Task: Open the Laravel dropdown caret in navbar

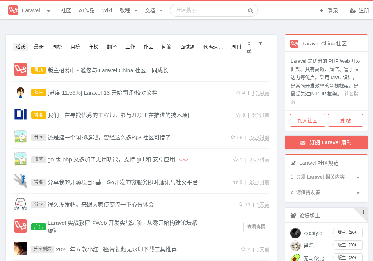Action: [48, 11]
